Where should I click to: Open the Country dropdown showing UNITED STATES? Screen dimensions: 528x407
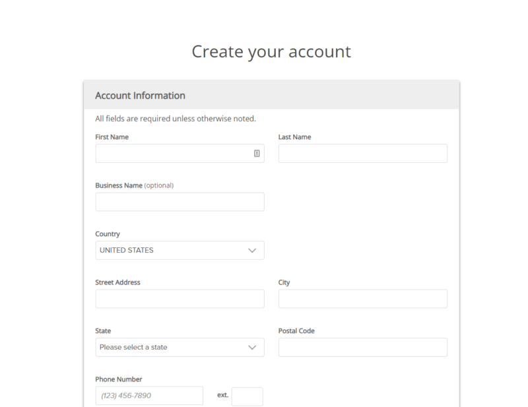point(172,250)
